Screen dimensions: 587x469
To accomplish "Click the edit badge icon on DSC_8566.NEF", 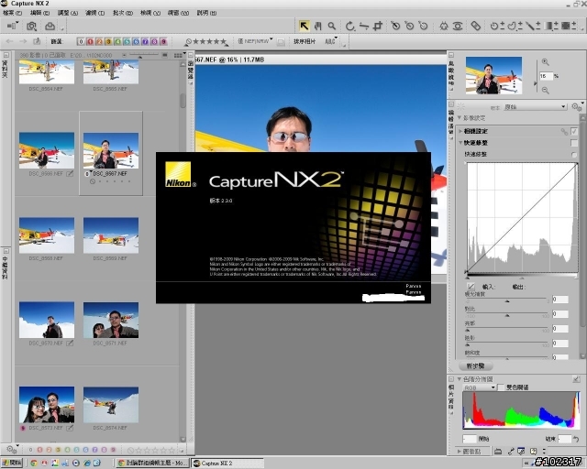I will tap(70, 173).
